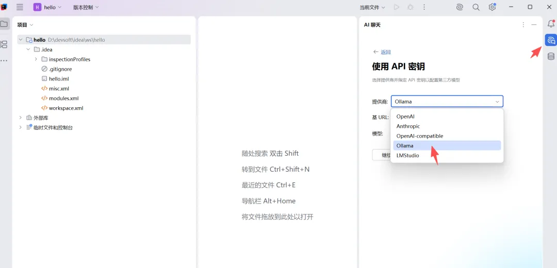Viewport: 557px width, 268px height.
Task: Click the Debug bug icon
Action: [411, 7]
